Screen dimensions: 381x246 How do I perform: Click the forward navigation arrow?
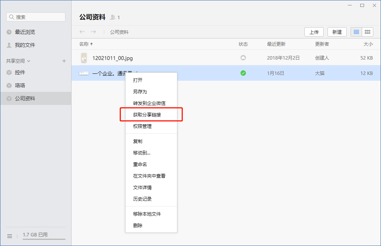[x=93, y=32]
